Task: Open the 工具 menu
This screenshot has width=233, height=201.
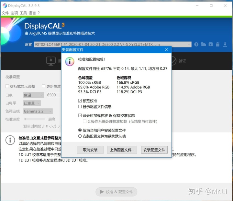Action: (x=23, y=13)
